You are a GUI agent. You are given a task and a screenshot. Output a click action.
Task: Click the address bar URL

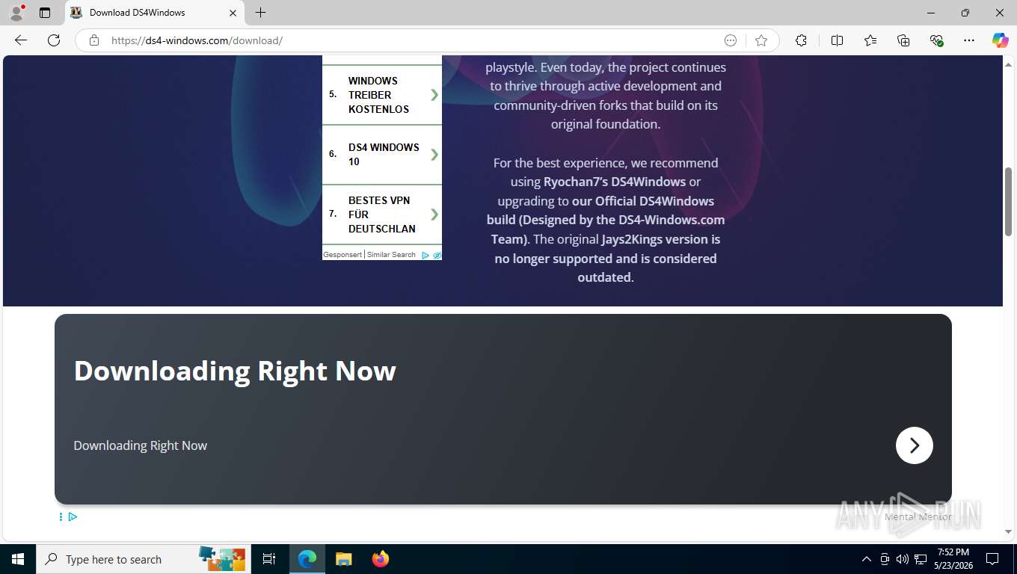point(197,40)
